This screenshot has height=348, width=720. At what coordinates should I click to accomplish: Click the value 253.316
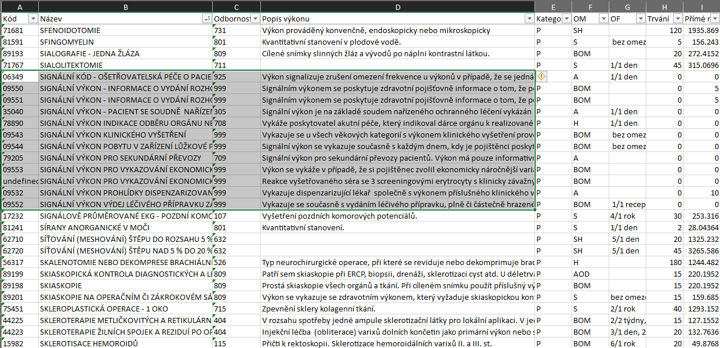[x=702, y=216]
